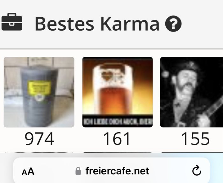The height and width of the screenshot is (183, 223).
Task: Tap the blank address bar area right of AA
Action: coord(55,171)
